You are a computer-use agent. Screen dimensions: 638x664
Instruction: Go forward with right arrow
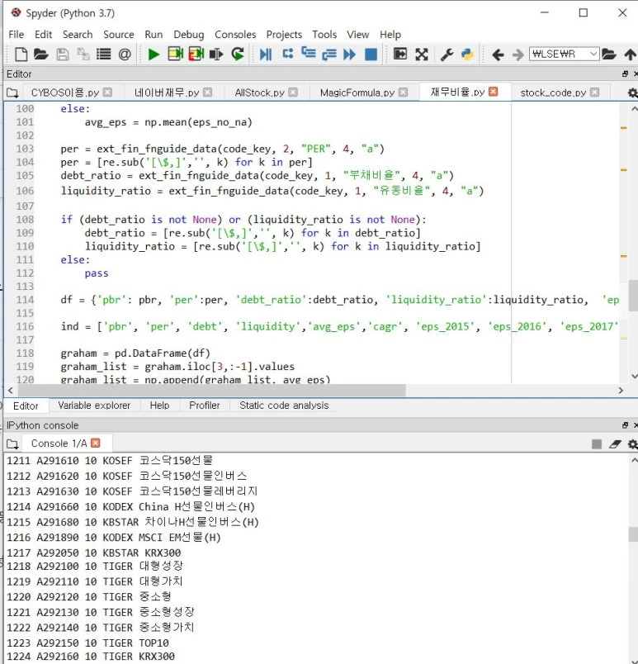click(517, 55)
